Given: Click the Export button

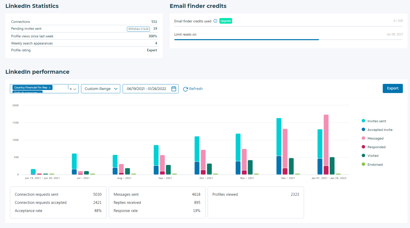Looking at the screenshot, I should [x=393, y=88].
